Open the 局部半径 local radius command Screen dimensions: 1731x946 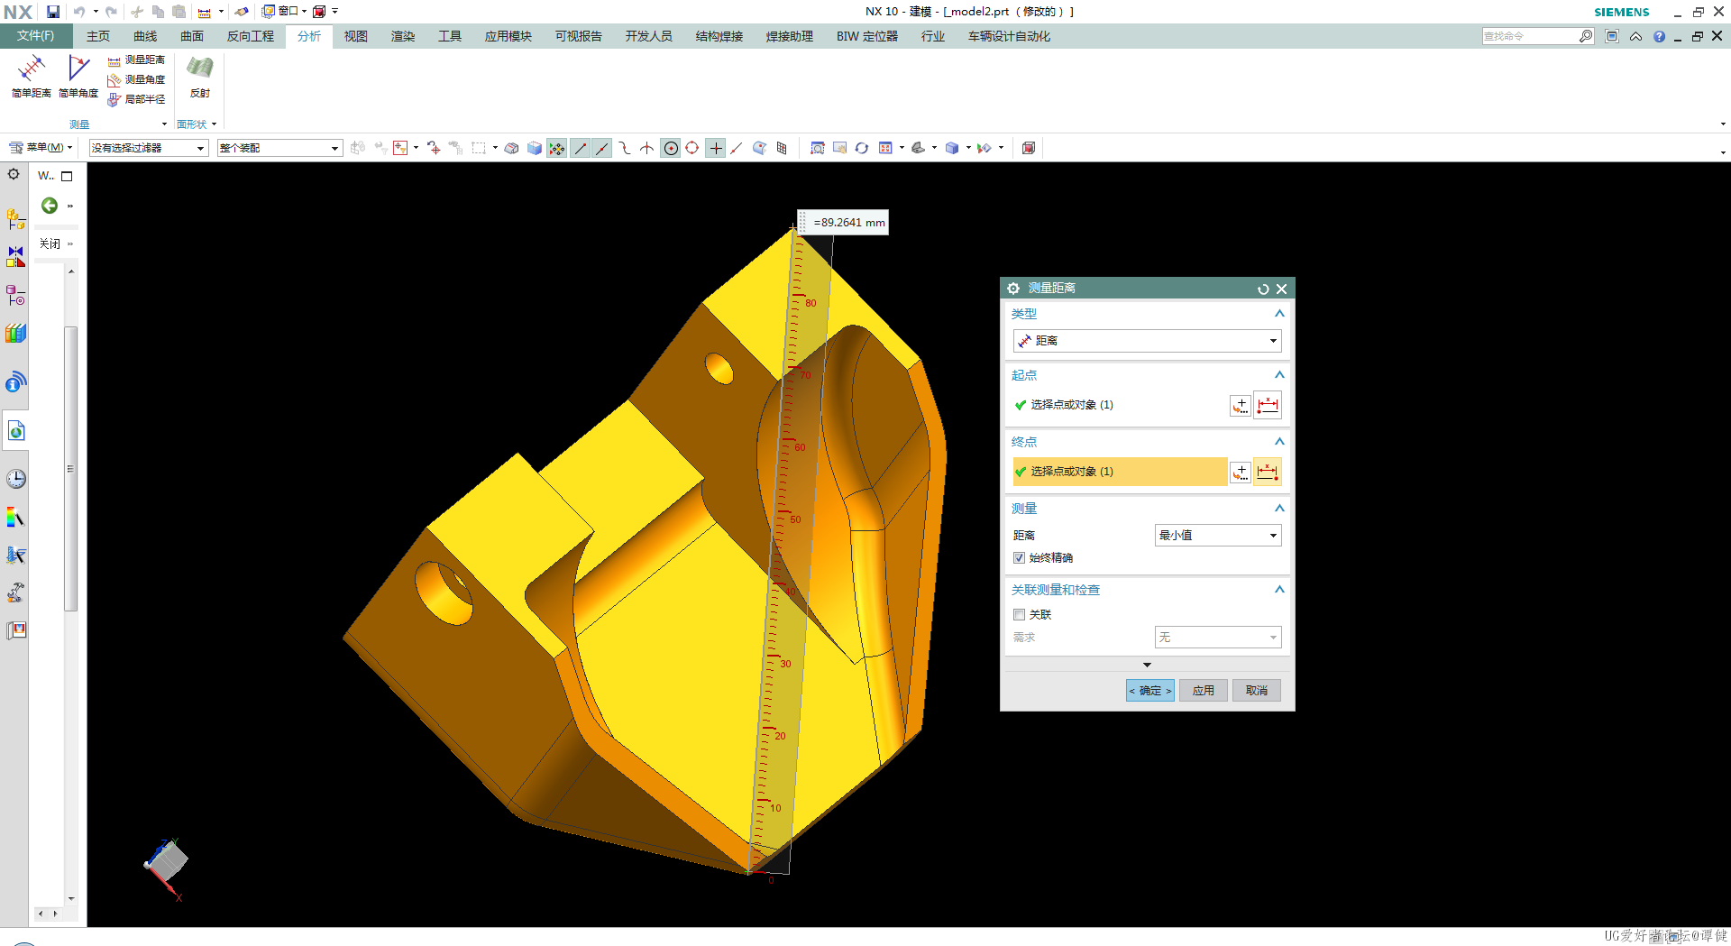[136, 99]
